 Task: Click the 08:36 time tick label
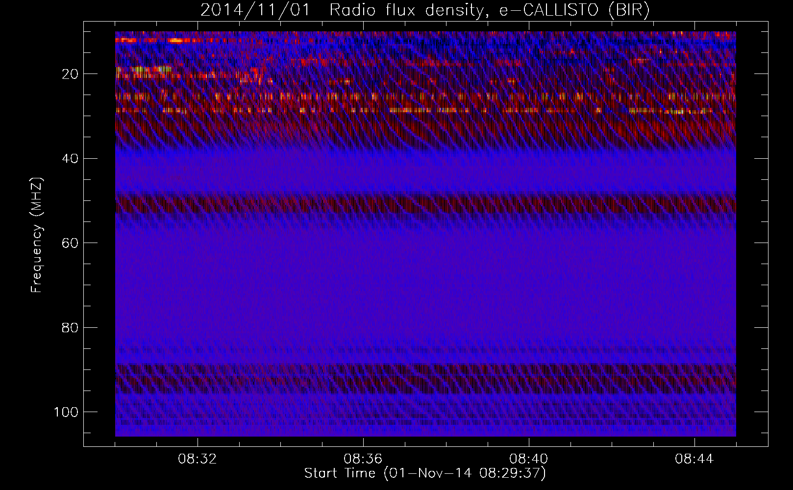(363, 459)
